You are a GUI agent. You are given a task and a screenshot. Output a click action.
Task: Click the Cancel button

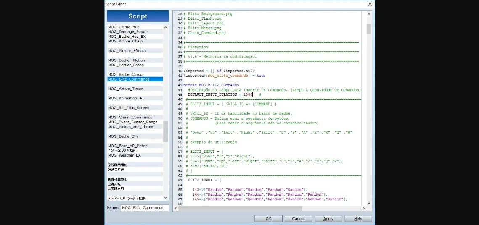click(298, 219)
